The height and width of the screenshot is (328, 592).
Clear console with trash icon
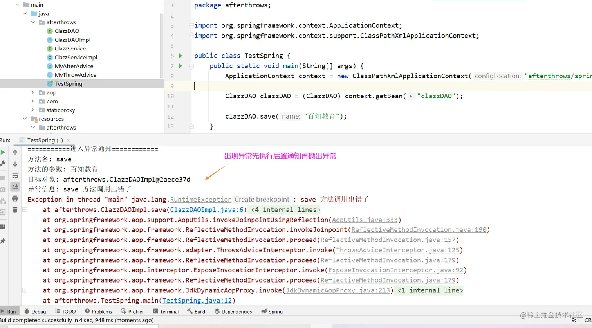tap(15, 210)
